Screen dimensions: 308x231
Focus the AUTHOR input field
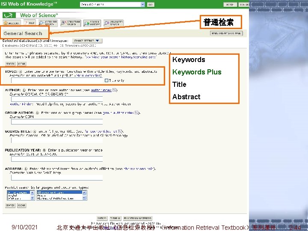coord(57,99)
